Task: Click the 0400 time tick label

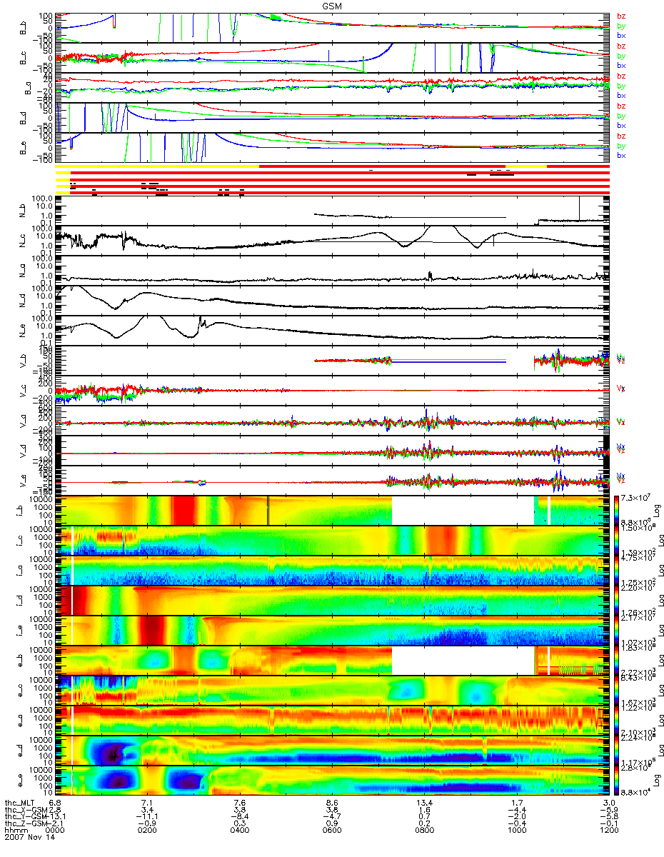Action: 241,831
